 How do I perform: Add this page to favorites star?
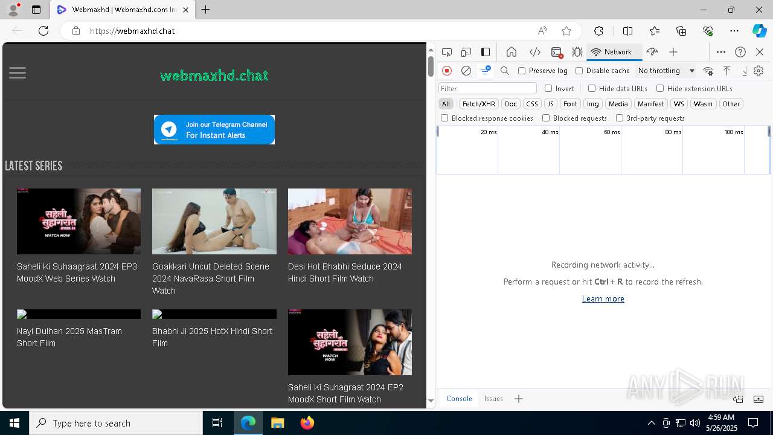(566, 31)
